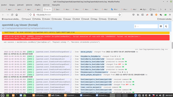Toggle dark mode with the moon icon

166,26
